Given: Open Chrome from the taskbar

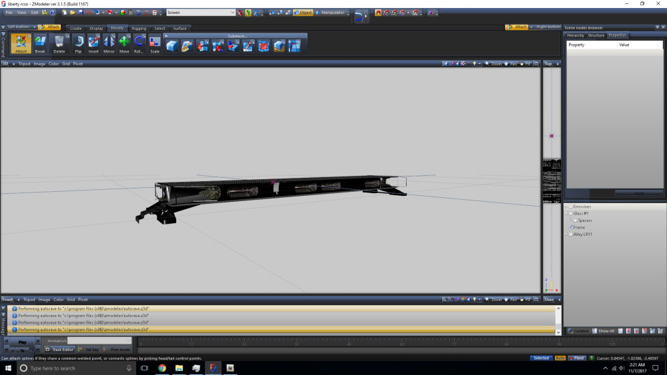Looking at the screenshot, I should [x=162, y=368].
